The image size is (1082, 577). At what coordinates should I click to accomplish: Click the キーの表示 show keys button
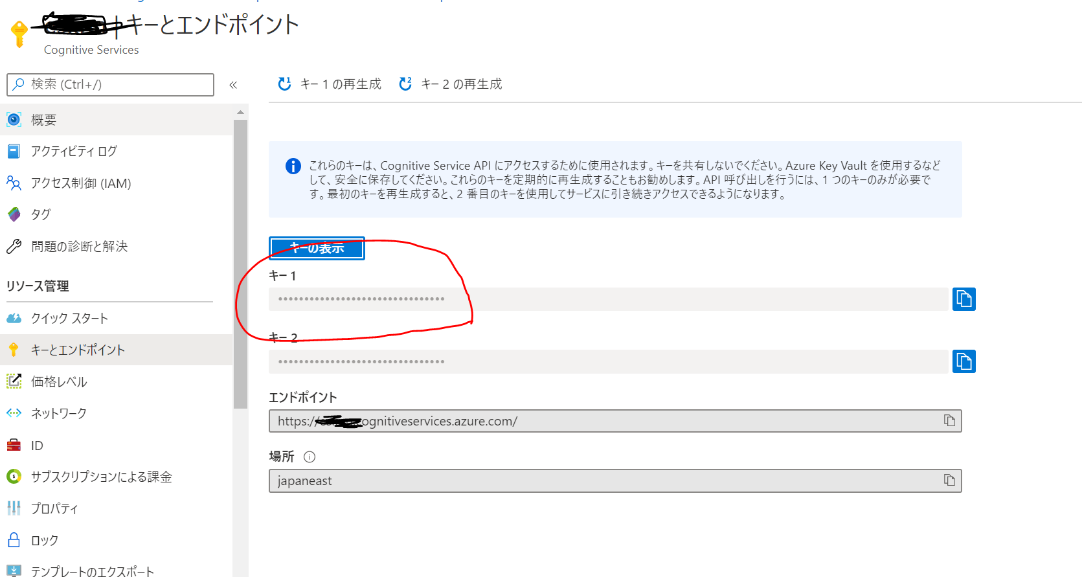[x=317, y=248]
